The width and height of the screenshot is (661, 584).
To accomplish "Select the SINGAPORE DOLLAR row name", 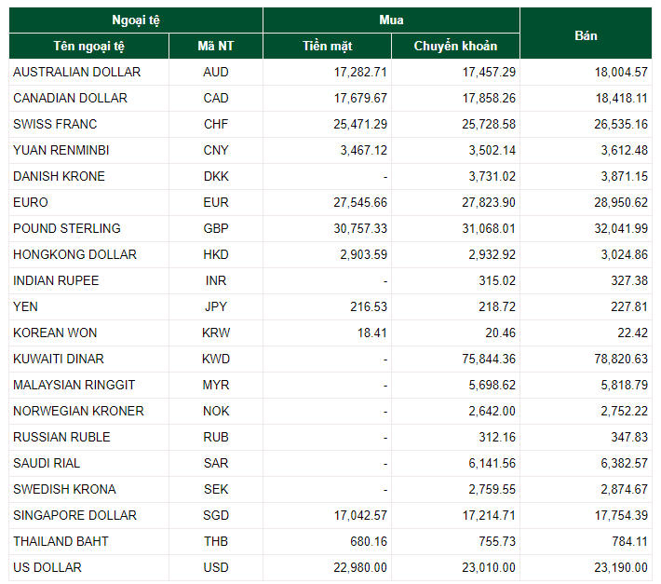I will coord(74,515).
